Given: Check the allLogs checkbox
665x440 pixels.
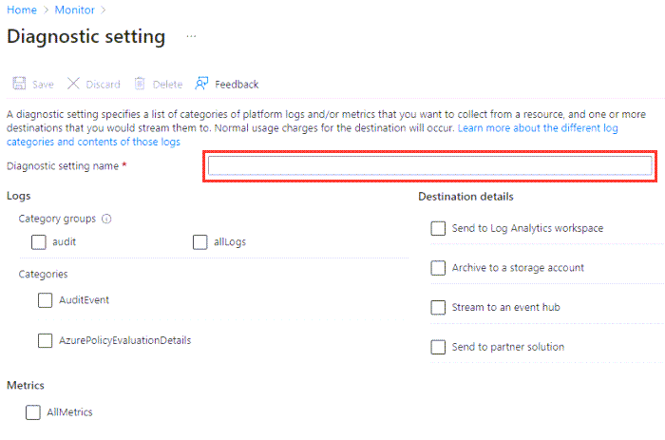Looking at the screenshot, I should [x=199, y=242].
